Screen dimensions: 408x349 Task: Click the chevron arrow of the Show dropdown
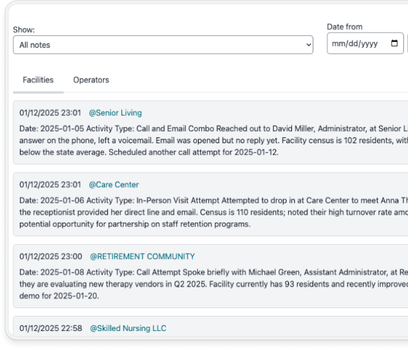pos(308,45)
